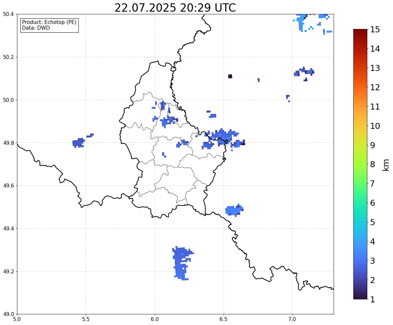Image resolution: width=393 pixels, height=325 pixels.
Task: Click latitude axis label "50.4"
Action: pos(8,14)
